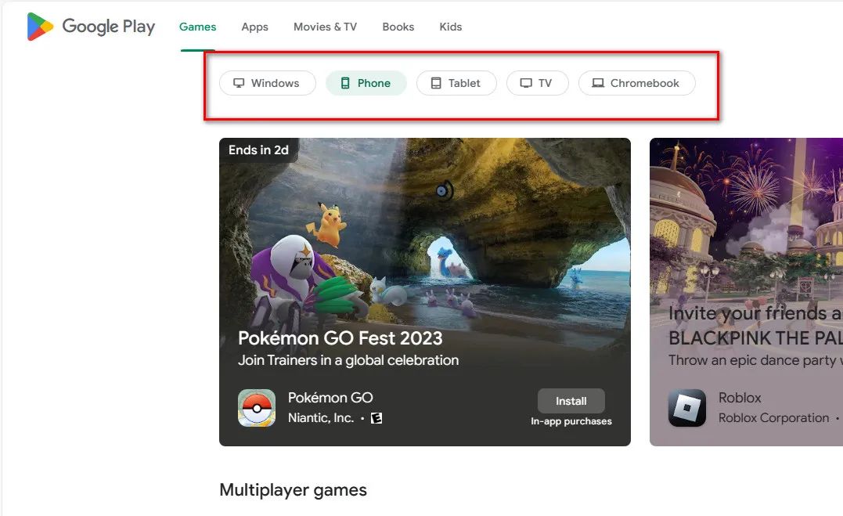Viewport: 843px width, 516px height.
Task: Choose the Tablet device filter chip
Action: point(456,83)
